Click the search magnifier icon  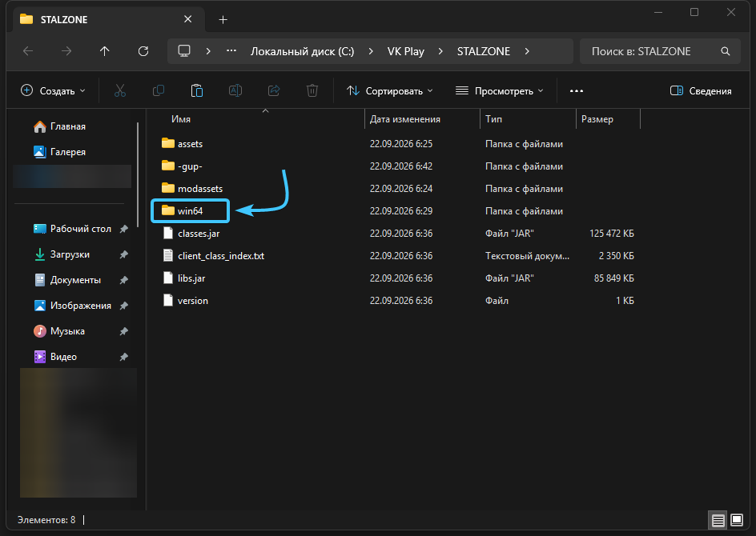point(725,51)
